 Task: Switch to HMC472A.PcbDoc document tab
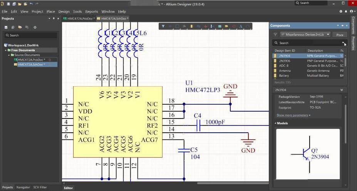click(x=79, y=18)
